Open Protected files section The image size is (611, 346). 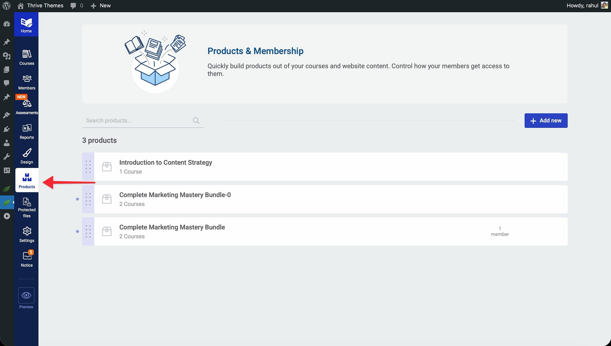pos(27,207)
